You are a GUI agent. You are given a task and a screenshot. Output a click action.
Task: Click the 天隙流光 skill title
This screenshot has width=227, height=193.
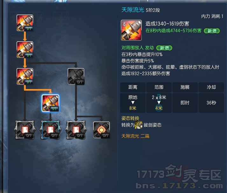pos(133,10)
